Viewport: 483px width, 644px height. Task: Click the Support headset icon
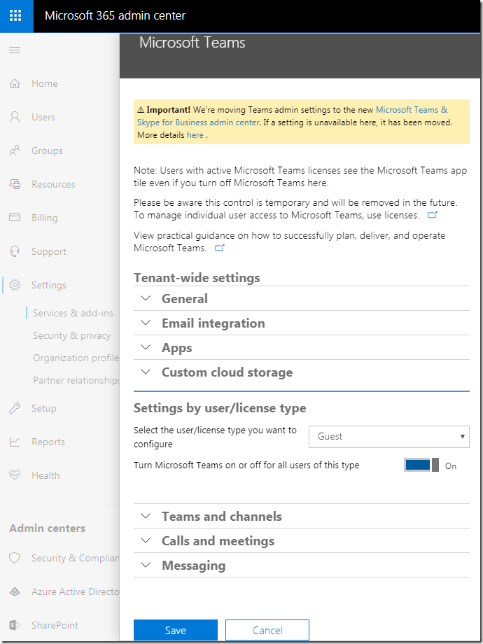point(15,251)
